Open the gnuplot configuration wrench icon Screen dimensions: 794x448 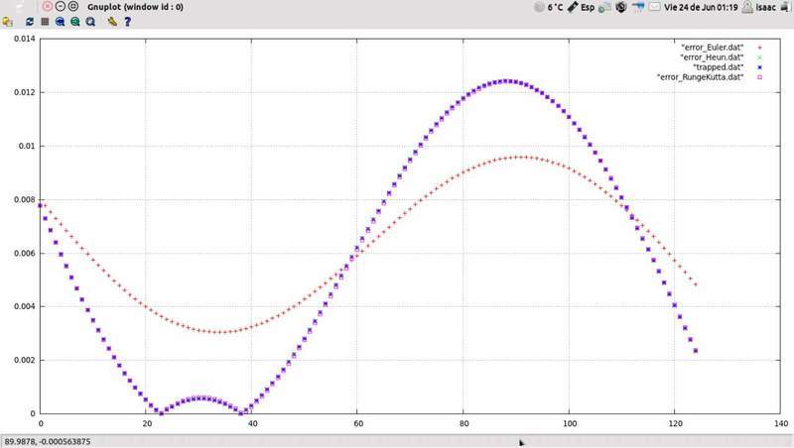click(112, 20)
